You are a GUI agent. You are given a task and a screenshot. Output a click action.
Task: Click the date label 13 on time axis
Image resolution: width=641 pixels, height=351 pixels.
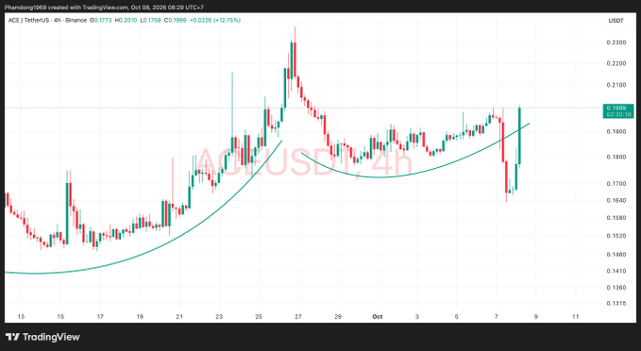(x=21, y=317)
